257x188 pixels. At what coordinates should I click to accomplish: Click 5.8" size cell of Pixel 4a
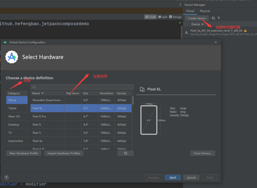[90, 141]
